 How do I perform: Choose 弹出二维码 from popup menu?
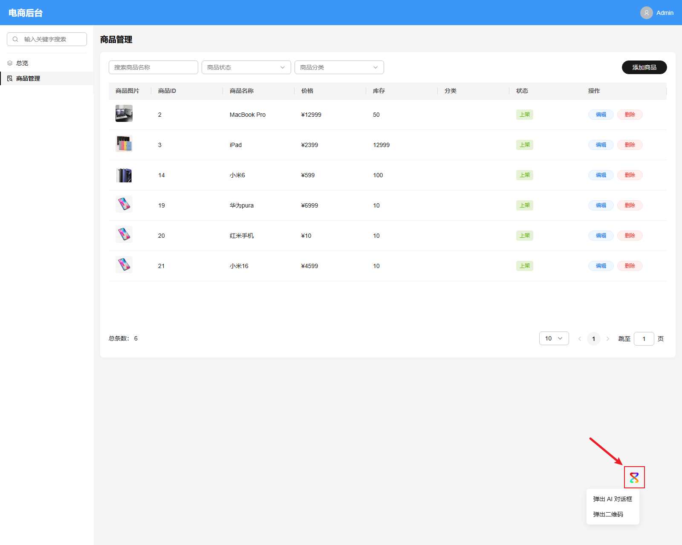click(613, 514)
